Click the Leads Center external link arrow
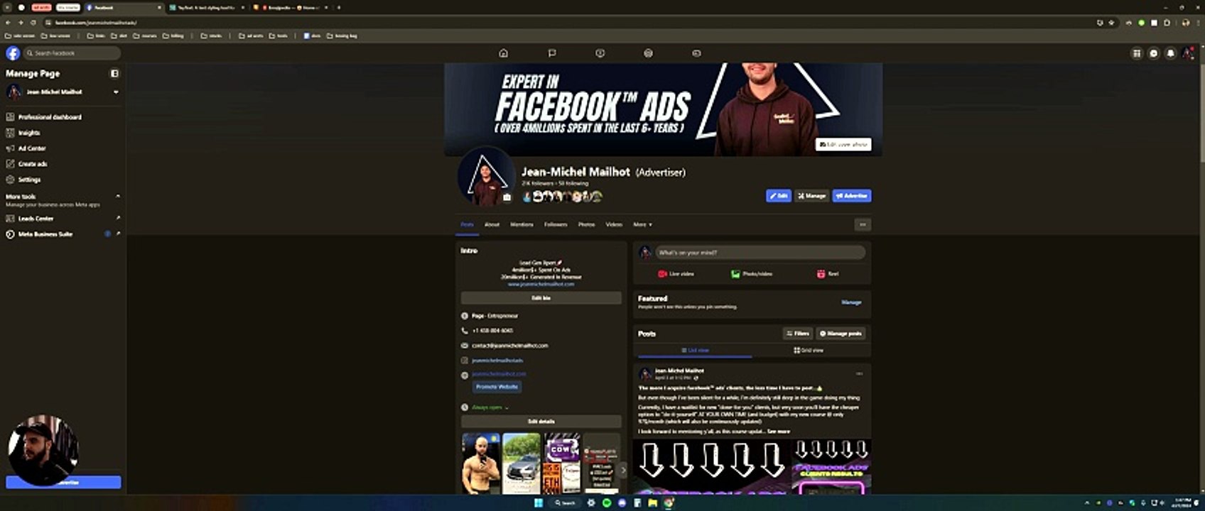 point(118,219)
